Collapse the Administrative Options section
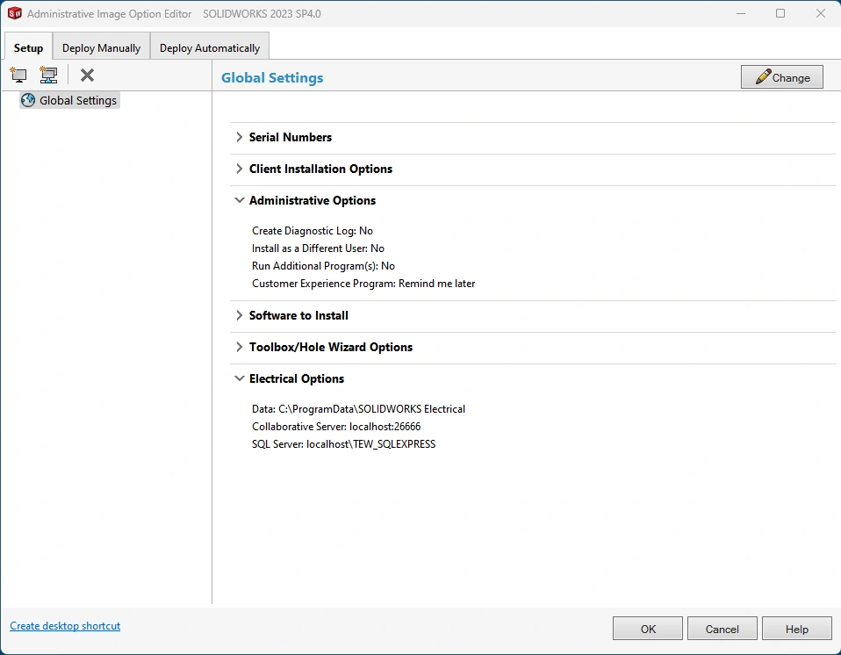The image size is (841, 655). [x=240, y=200]
